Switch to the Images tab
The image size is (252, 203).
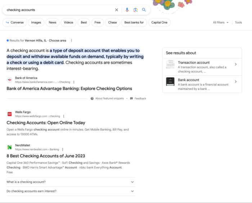click(36, 23)
